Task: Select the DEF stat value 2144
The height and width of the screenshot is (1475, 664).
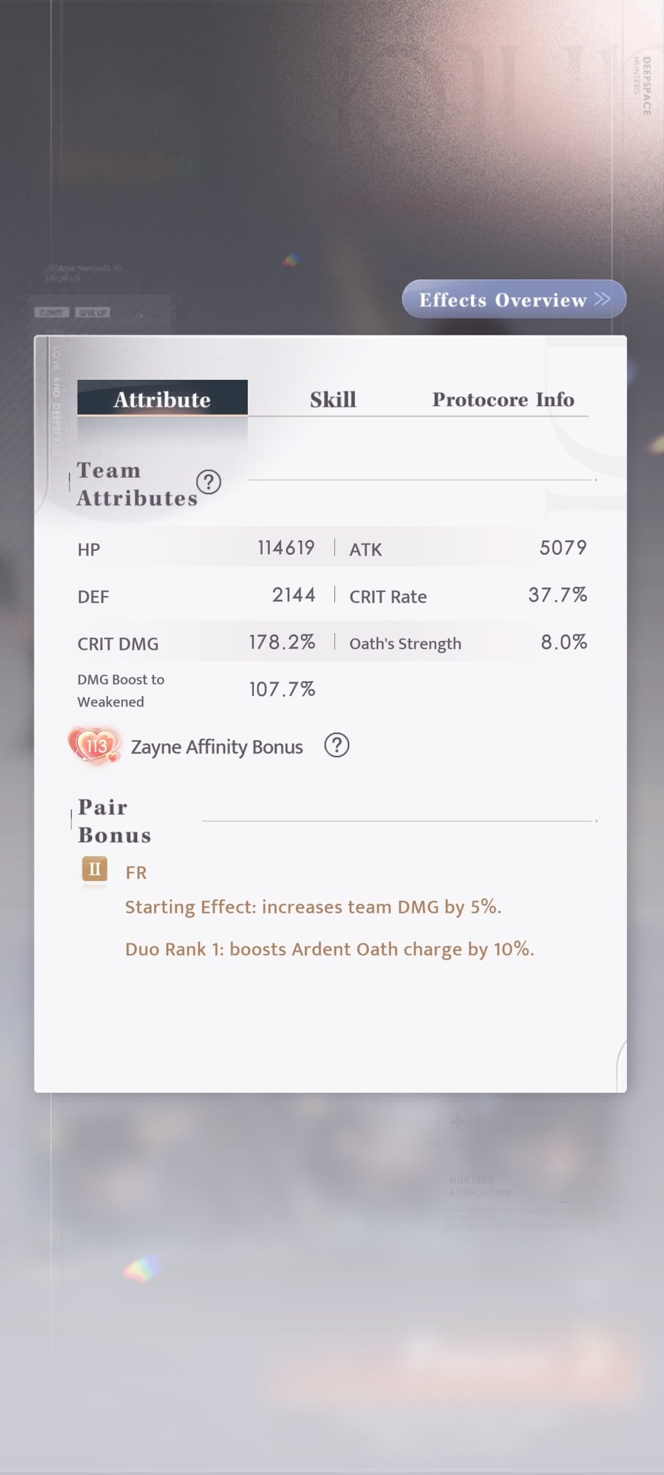Action: tap(293, 595)
